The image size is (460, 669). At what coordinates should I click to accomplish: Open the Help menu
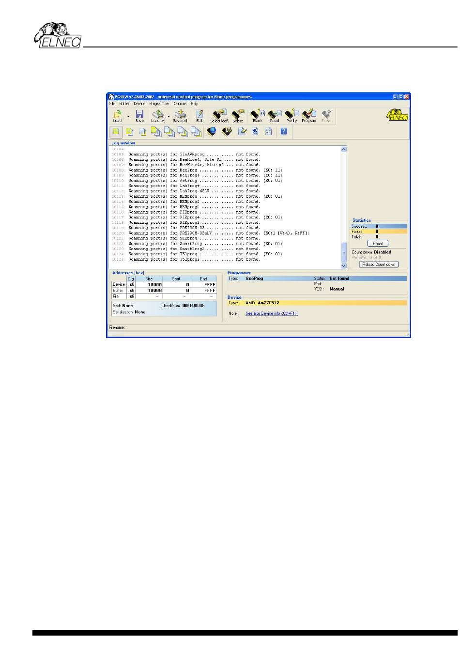pyautogui.click(x=195, y=104)
